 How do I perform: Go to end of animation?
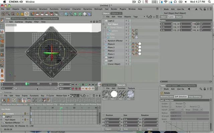pyautogui.click(x=93, y=84)
